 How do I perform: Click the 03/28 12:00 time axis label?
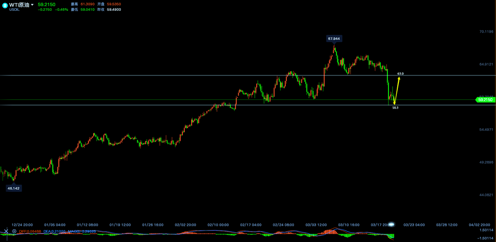click(x=446, y=224)
